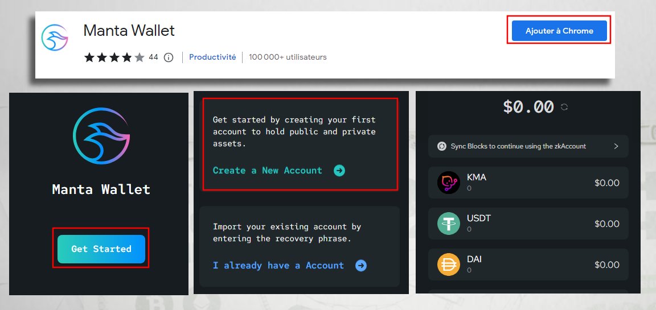Select the DAI asset name
Screen dimensions: 656x310
pos(474,259)
